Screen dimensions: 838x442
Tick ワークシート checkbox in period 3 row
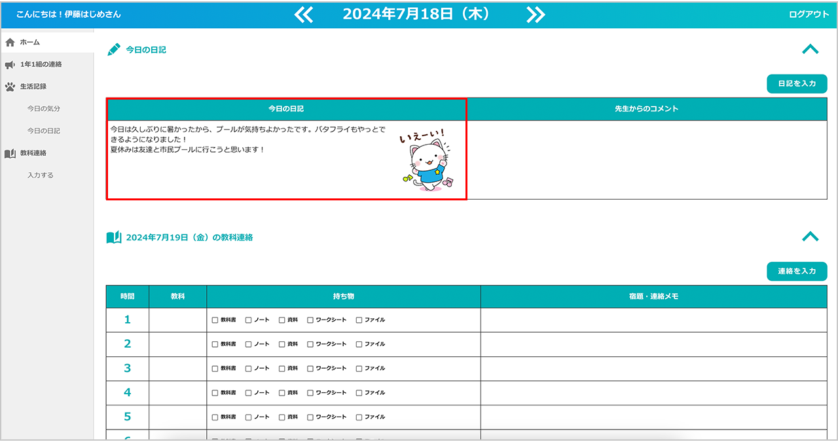click(310, 369)
